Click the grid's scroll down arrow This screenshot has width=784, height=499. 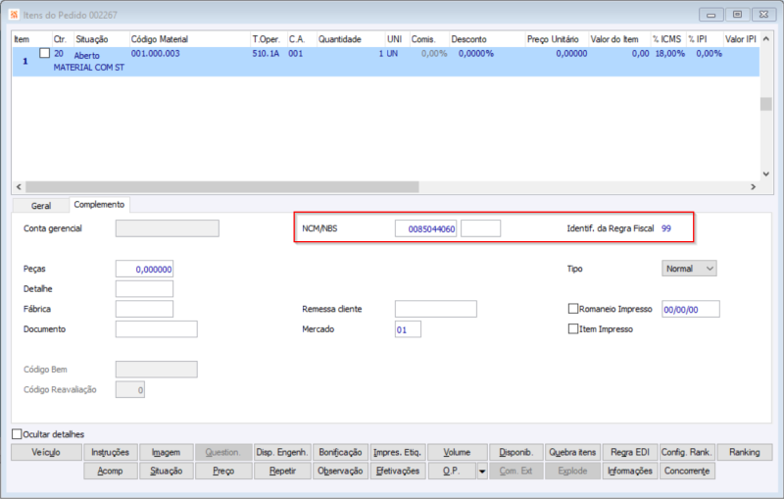point(766,174)
